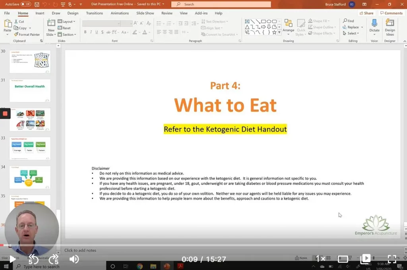Toggle bulleted list formatting

tap(159, 23)
